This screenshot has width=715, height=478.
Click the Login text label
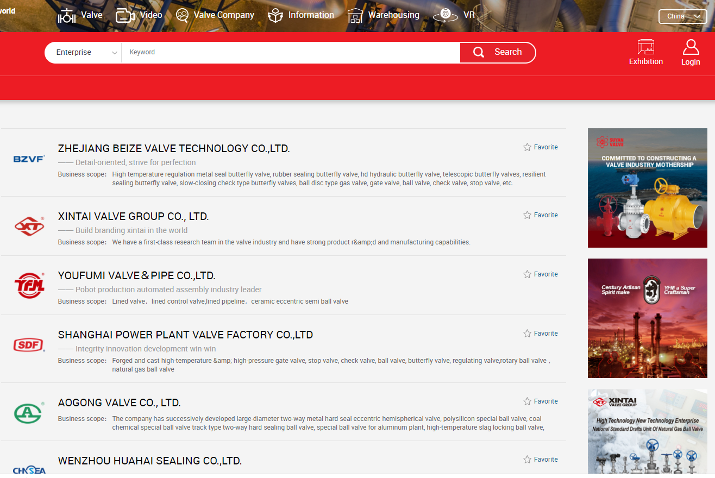click(x=691, y=62)
